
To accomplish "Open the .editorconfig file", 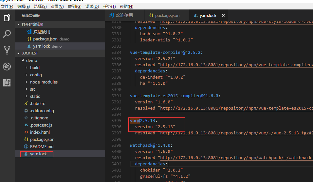I will [60, 111].
